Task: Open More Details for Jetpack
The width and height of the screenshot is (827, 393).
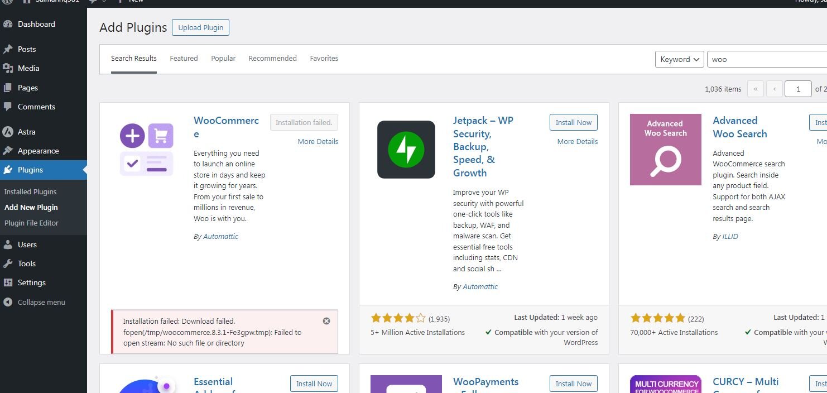Action: [x=578, y=141]
